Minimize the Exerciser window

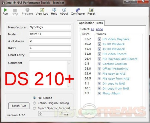click(x=127, y=2)
